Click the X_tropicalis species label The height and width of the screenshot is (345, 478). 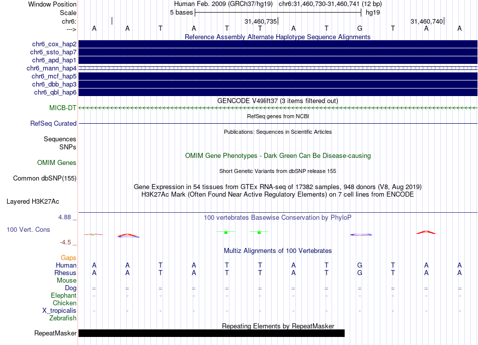[59, 311]
